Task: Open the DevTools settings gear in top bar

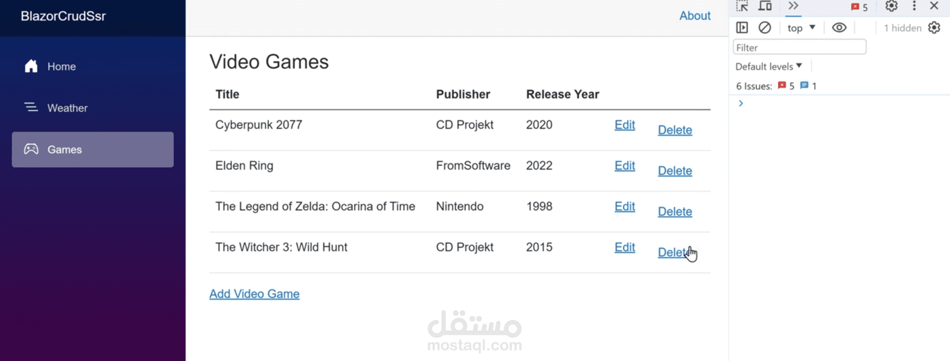Action: click(891, 6)
